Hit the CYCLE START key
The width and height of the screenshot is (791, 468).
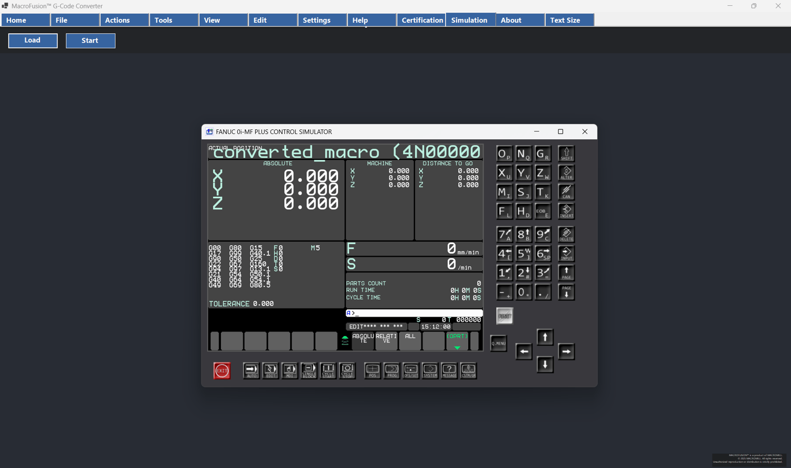(328, 370)
